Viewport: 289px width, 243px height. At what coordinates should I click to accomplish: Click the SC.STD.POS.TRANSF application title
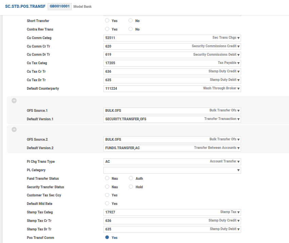[x=25, y=6]
